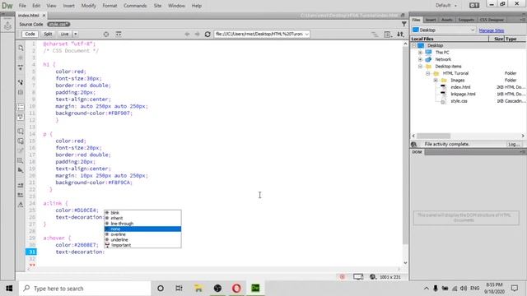
Task: Open the file URL address dropdown
Action: [306, 34]
